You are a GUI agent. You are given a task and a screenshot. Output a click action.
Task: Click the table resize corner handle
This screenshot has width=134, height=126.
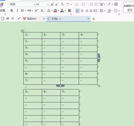pos(99,86)
